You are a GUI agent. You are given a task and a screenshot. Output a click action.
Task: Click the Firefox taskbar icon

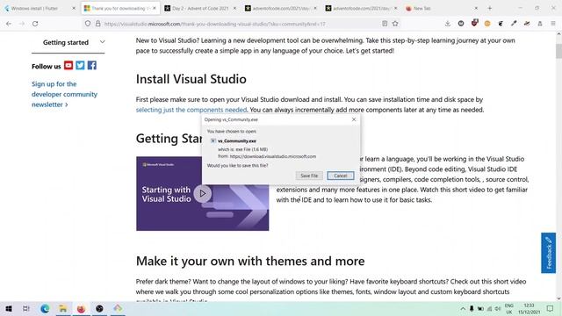[x=82, y=308]
